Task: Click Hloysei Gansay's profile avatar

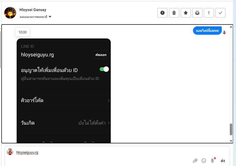Action: 10,13
